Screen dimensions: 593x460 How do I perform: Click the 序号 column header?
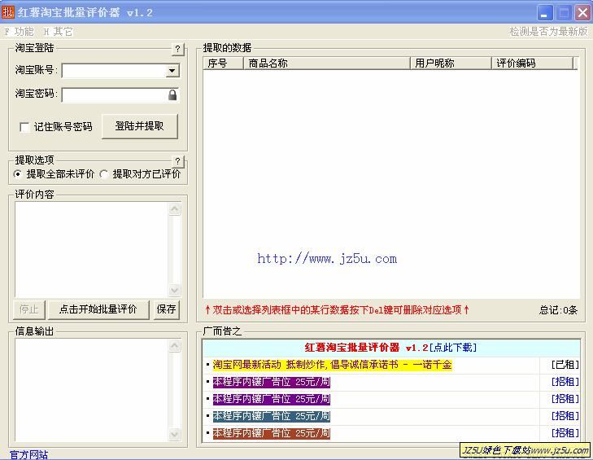[x=223, y=64]
